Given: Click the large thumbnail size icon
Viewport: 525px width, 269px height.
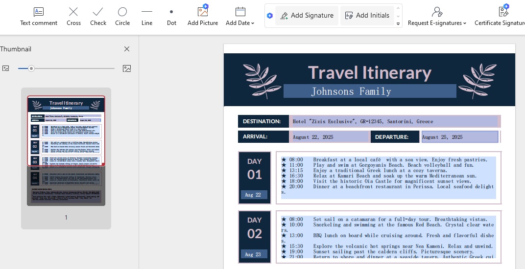Looking at the screenshot, I should point(126,68).
